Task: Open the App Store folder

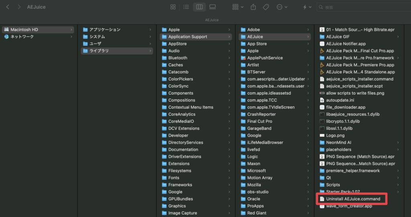Action: click(x=275, y=44)
